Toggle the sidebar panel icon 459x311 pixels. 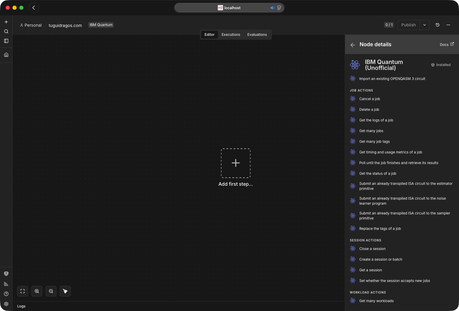6,41
